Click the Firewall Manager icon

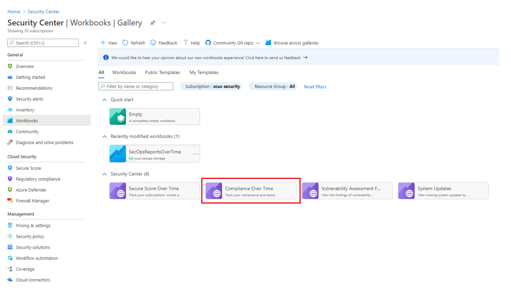click(10, 201)
